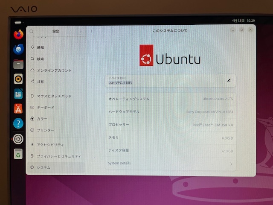This screenshot has width=273, height=205.
Task: Click the Activities pill in top bar
Action: [18, 23]
